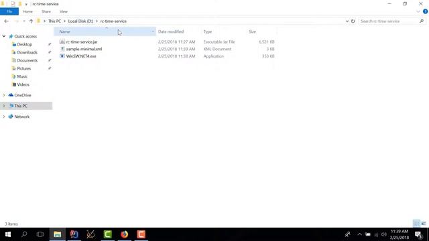The width and height of the screenshot is (429, 241).
Task: Focus the Search rc-time-service box
Action: point(389,21)
